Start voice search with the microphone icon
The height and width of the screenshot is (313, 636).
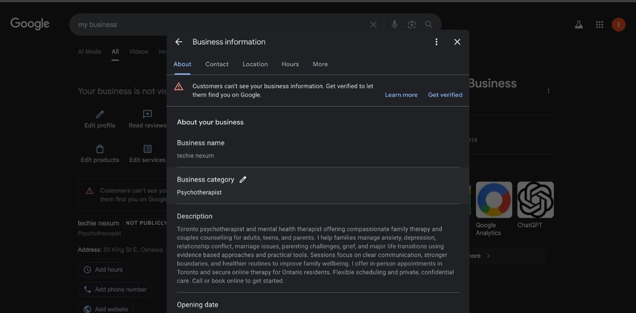point(394,25)
